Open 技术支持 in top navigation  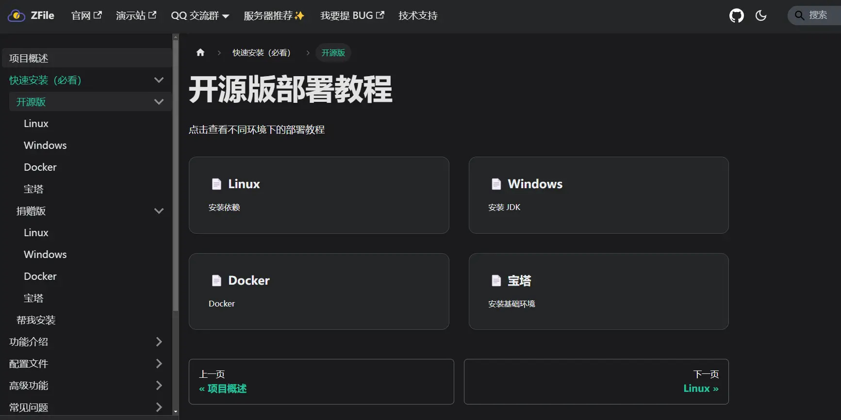click(x=417, y=16)
